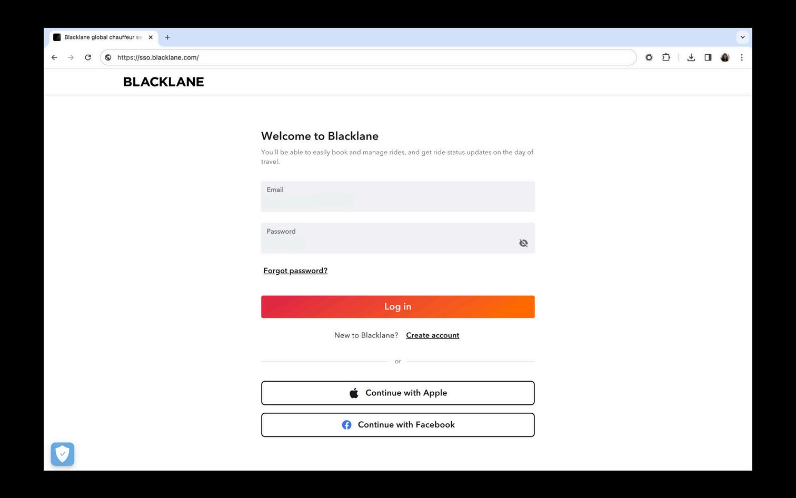Choose Continue with Facebook

[x=398, y=425]
